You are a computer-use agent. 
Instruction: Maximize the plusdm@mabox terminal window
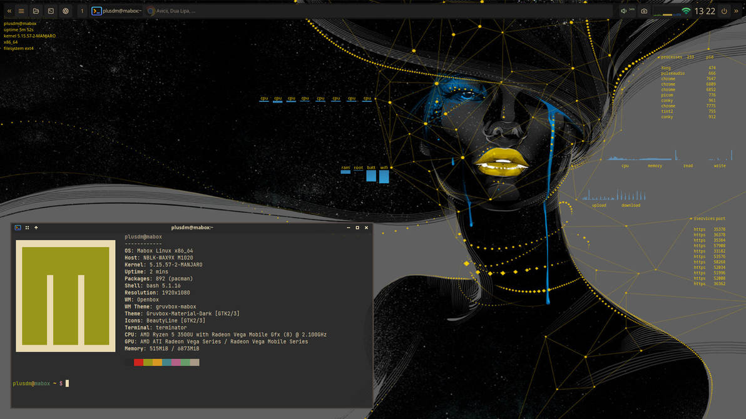[357, 228]
